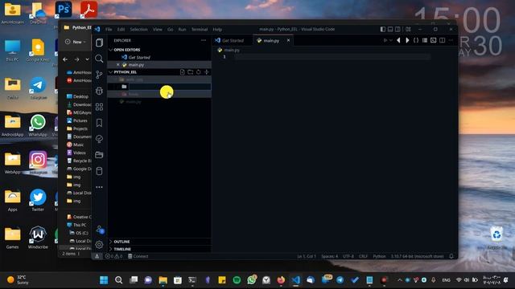Open the View menu
Image resolution: width=515 pixels, height=289 pixels.
click(x=158, y=29)
